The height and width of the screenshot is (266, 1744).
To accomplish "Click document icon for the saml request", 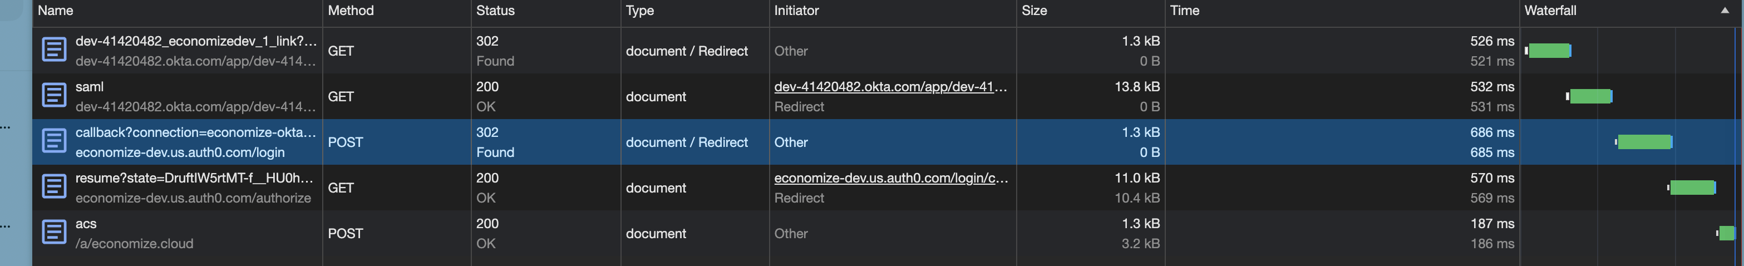I will (x=54, y=96).
